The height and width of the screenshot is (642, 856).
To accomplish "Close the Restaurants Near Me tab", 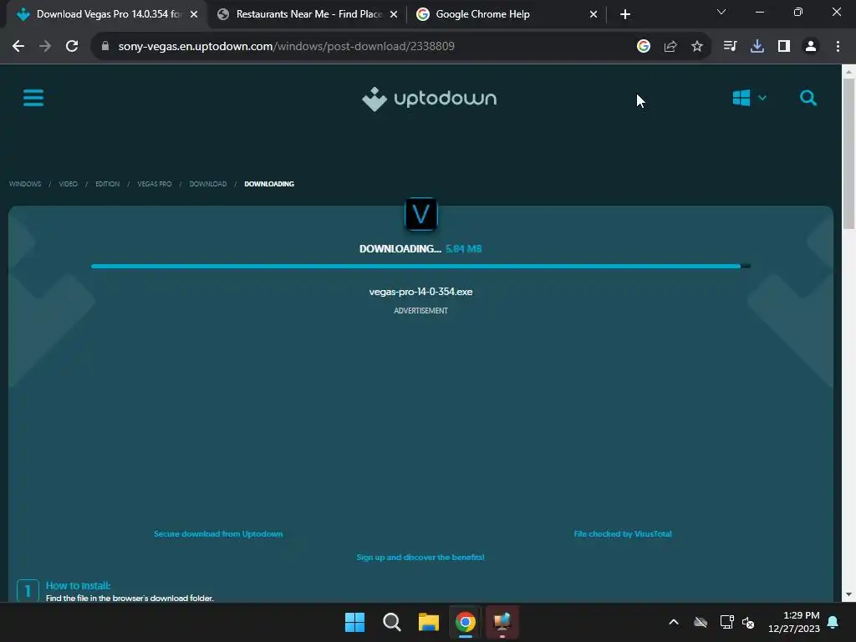I will point(394,14).
